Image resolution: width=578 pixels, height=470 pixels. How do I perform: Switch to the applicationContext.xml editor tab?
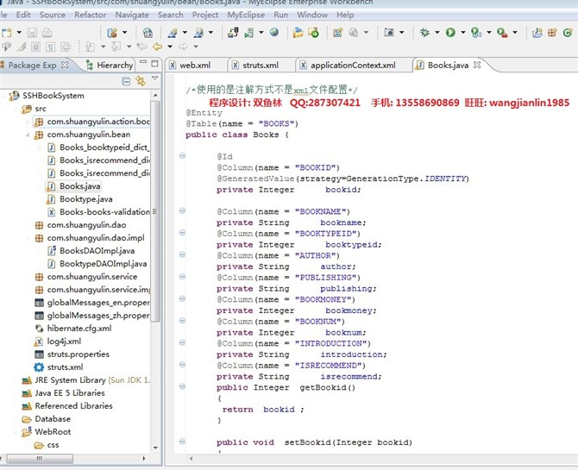click(353, 66)
